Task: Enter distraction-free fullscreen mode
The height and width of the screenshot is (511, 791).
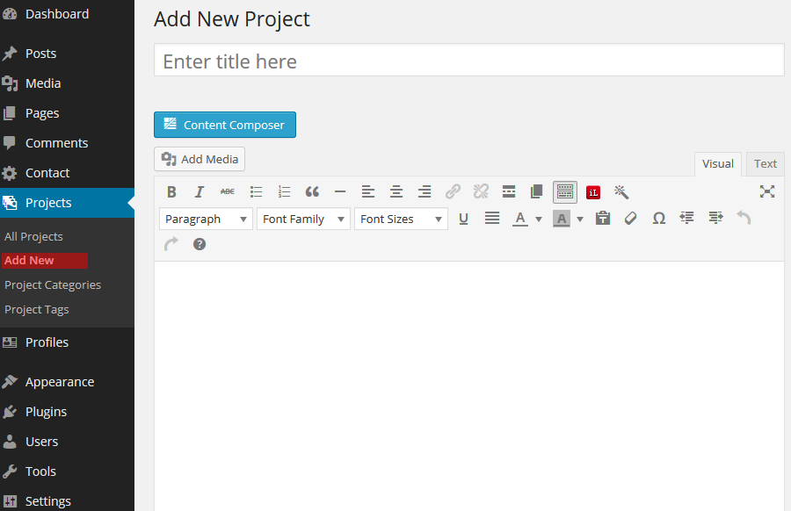Action: click(767, 191)
